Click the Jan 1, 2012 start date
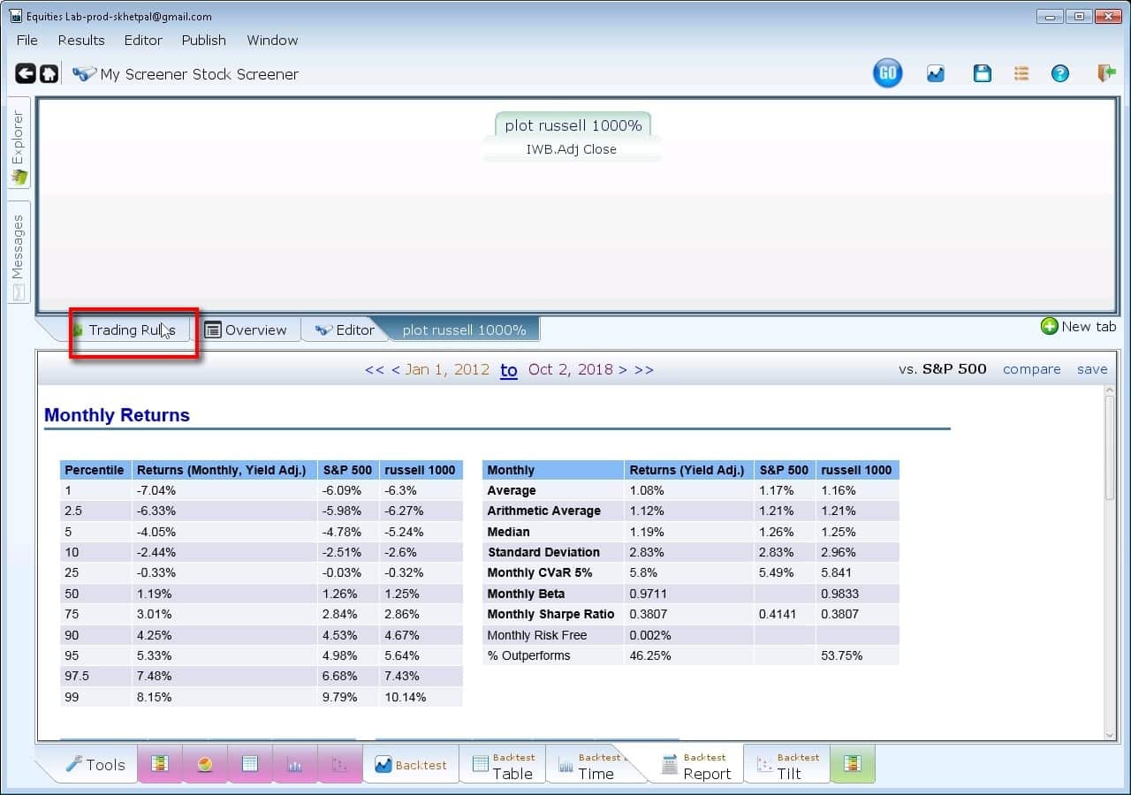The width and height of the screenshot is (1131, 795). tap(447, 369)
